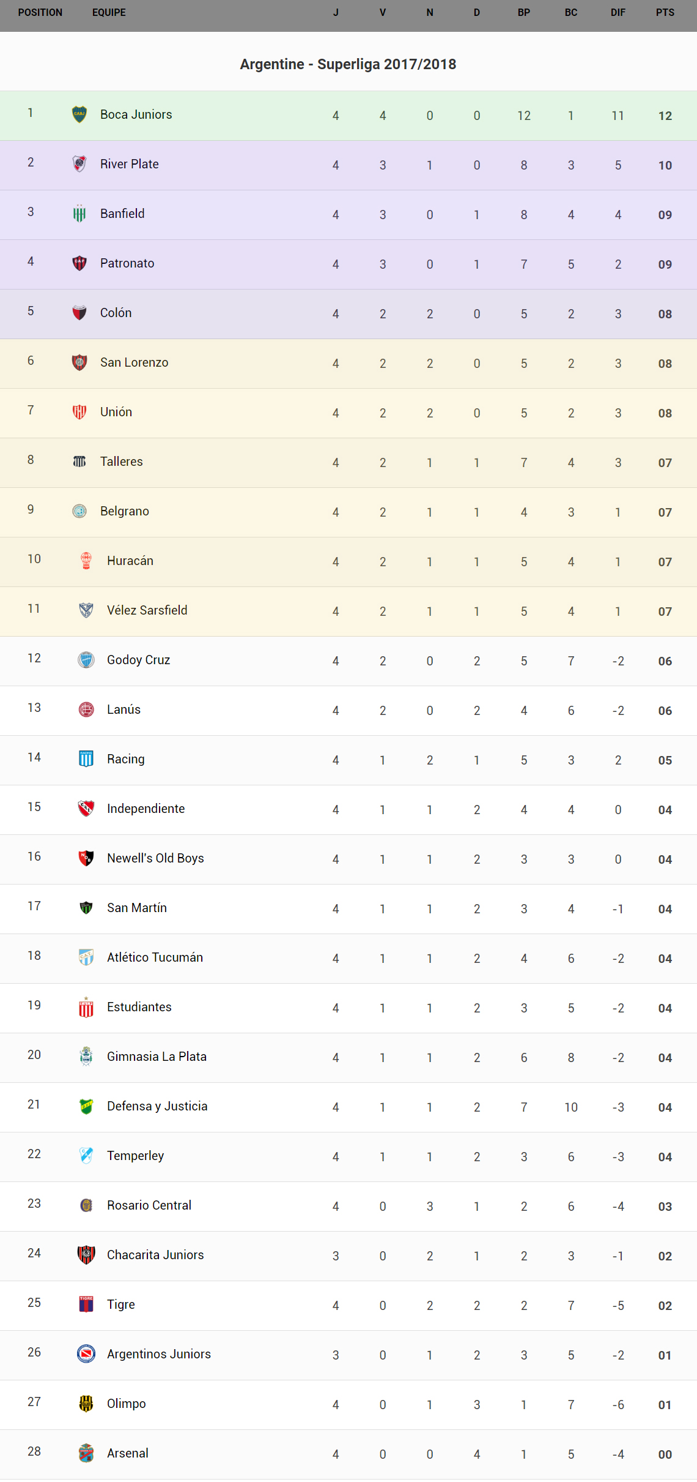Click the Arsenal club crest icon
The width and height of the screenshot is (697, 1482).
[86, 1453]
